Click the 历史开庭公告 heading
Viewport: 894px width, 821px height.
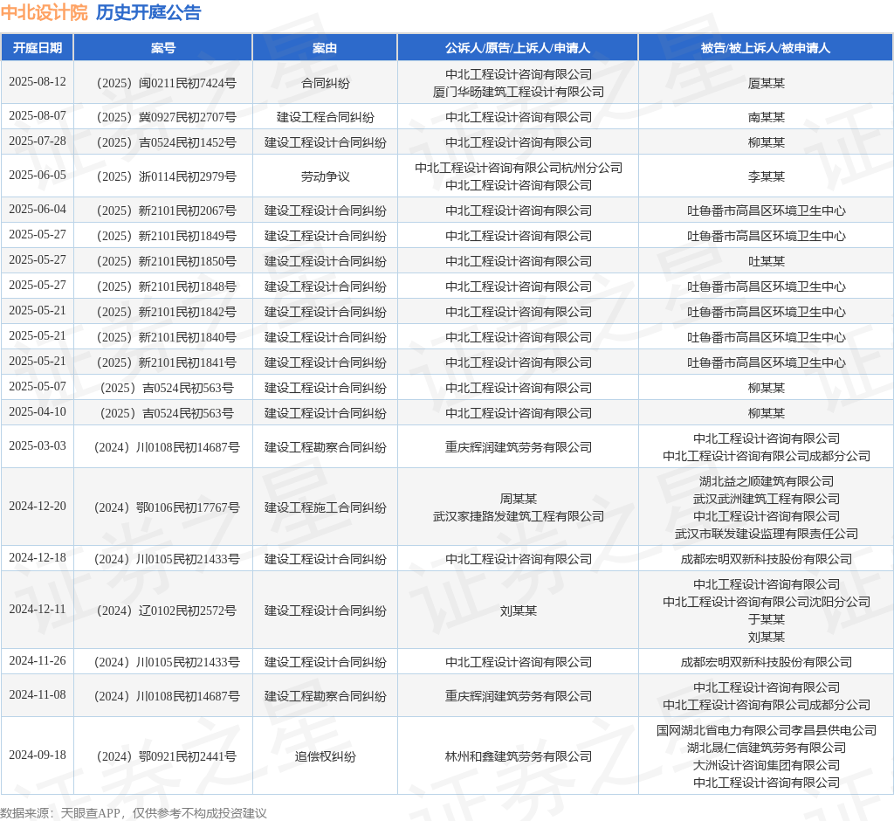(x=148, y=12)
